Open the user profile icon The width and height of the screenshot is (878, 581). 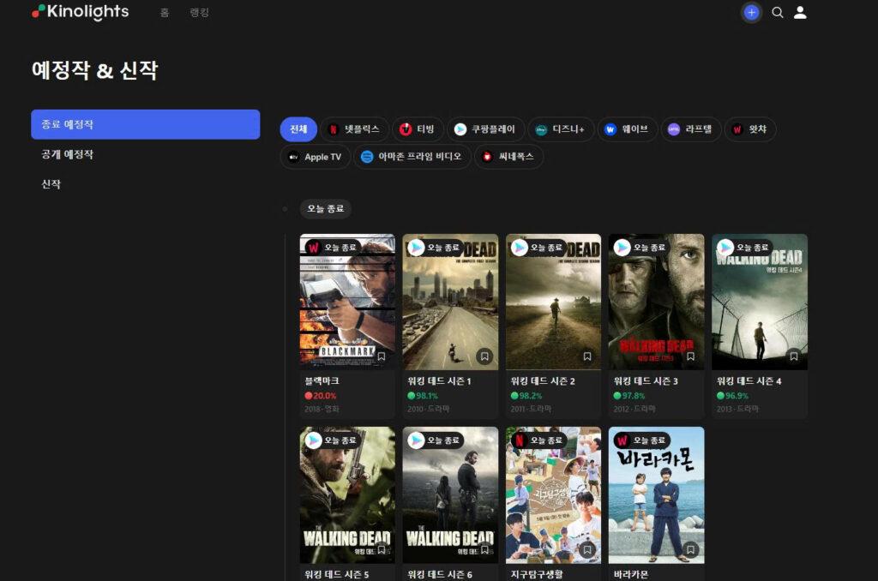(800, 12)
